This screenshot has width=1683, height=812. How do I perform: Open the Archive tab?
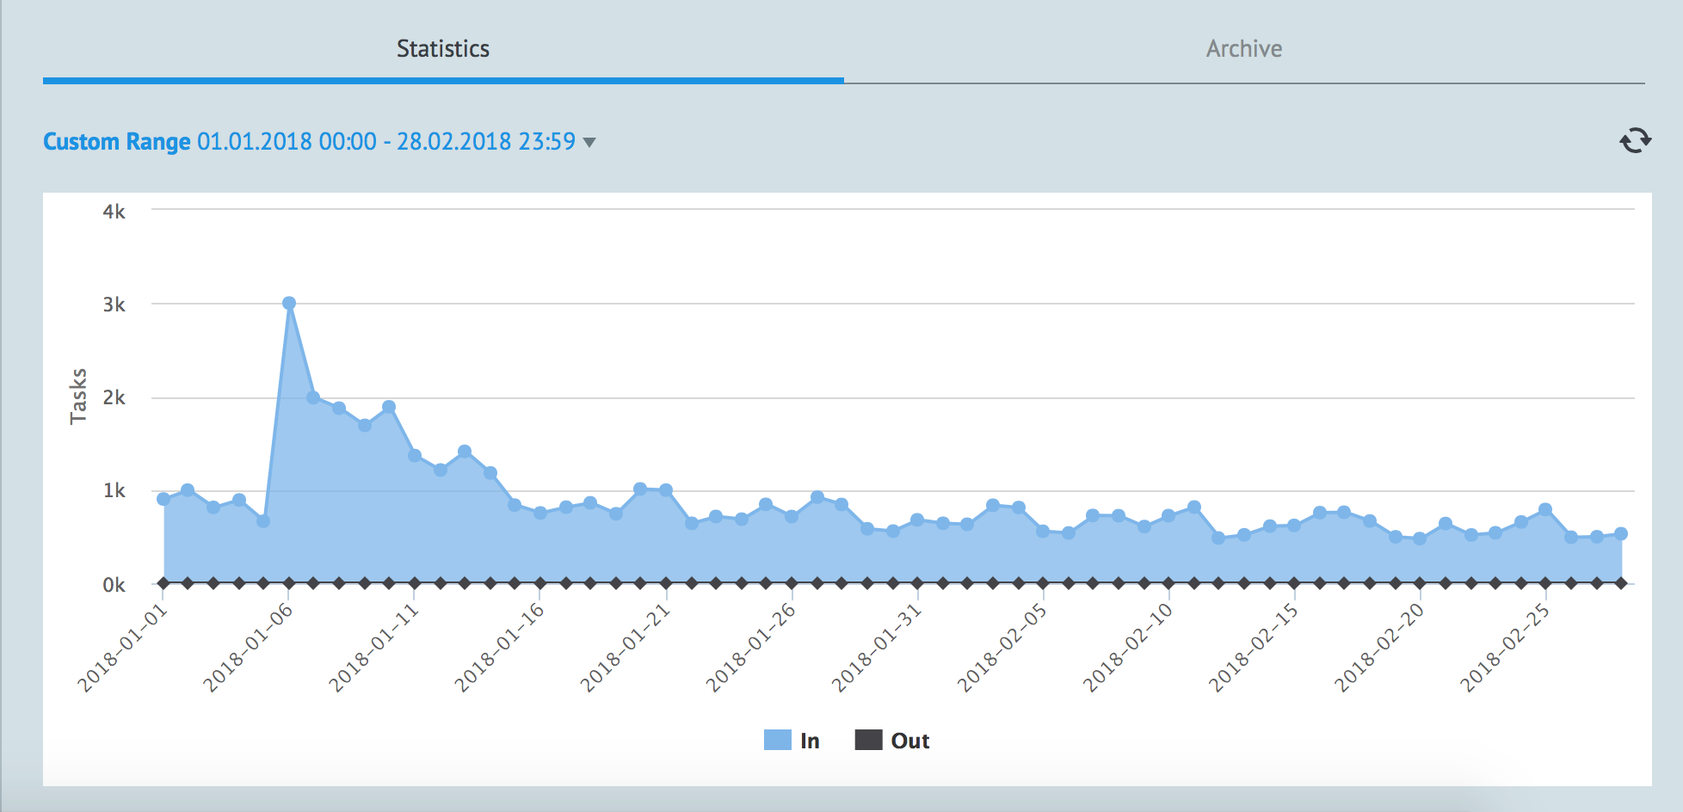pyautogui.click(x=1244, y=49)
